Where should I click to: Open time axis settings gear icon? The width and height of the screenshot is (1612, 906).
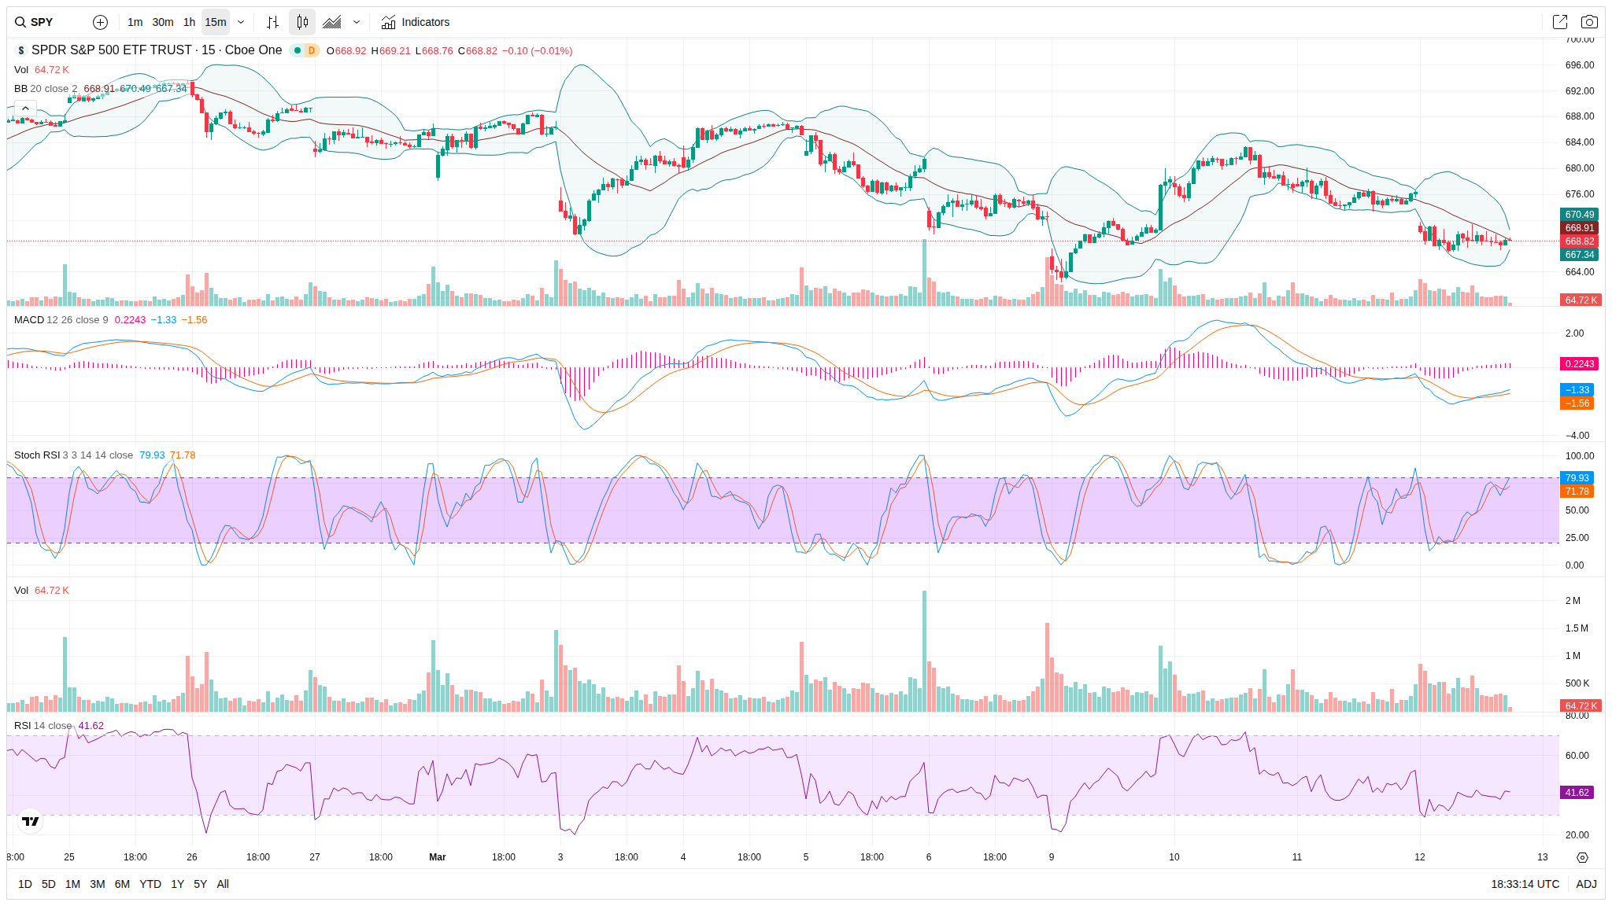click(x=1582, y=857)
